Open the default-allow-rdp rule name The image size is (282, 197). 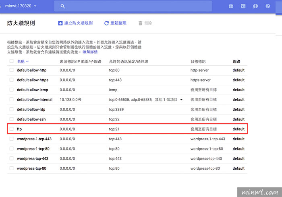[x=31, y=109]
